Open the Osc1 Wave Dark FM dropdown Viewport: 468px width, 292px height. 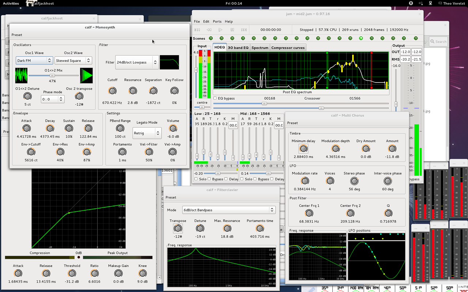tap(34, 61)
